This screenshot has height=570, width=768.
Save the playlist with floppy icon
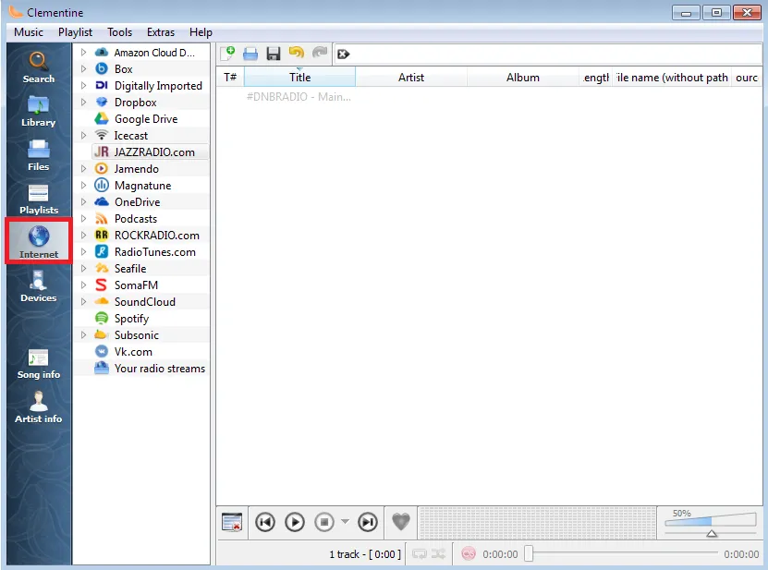(274, 54)
